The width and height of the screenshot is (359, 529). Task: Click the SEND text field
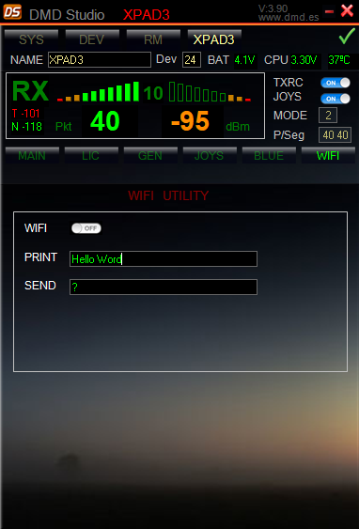[164, 288]
